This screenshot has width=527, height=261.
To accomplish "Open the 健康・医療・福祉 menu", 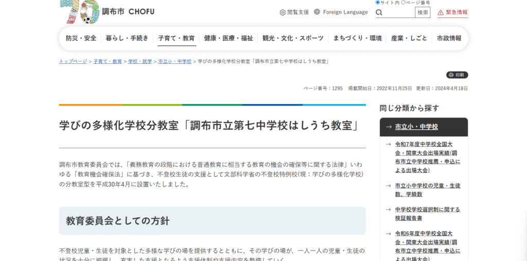I will click(229, 38).
